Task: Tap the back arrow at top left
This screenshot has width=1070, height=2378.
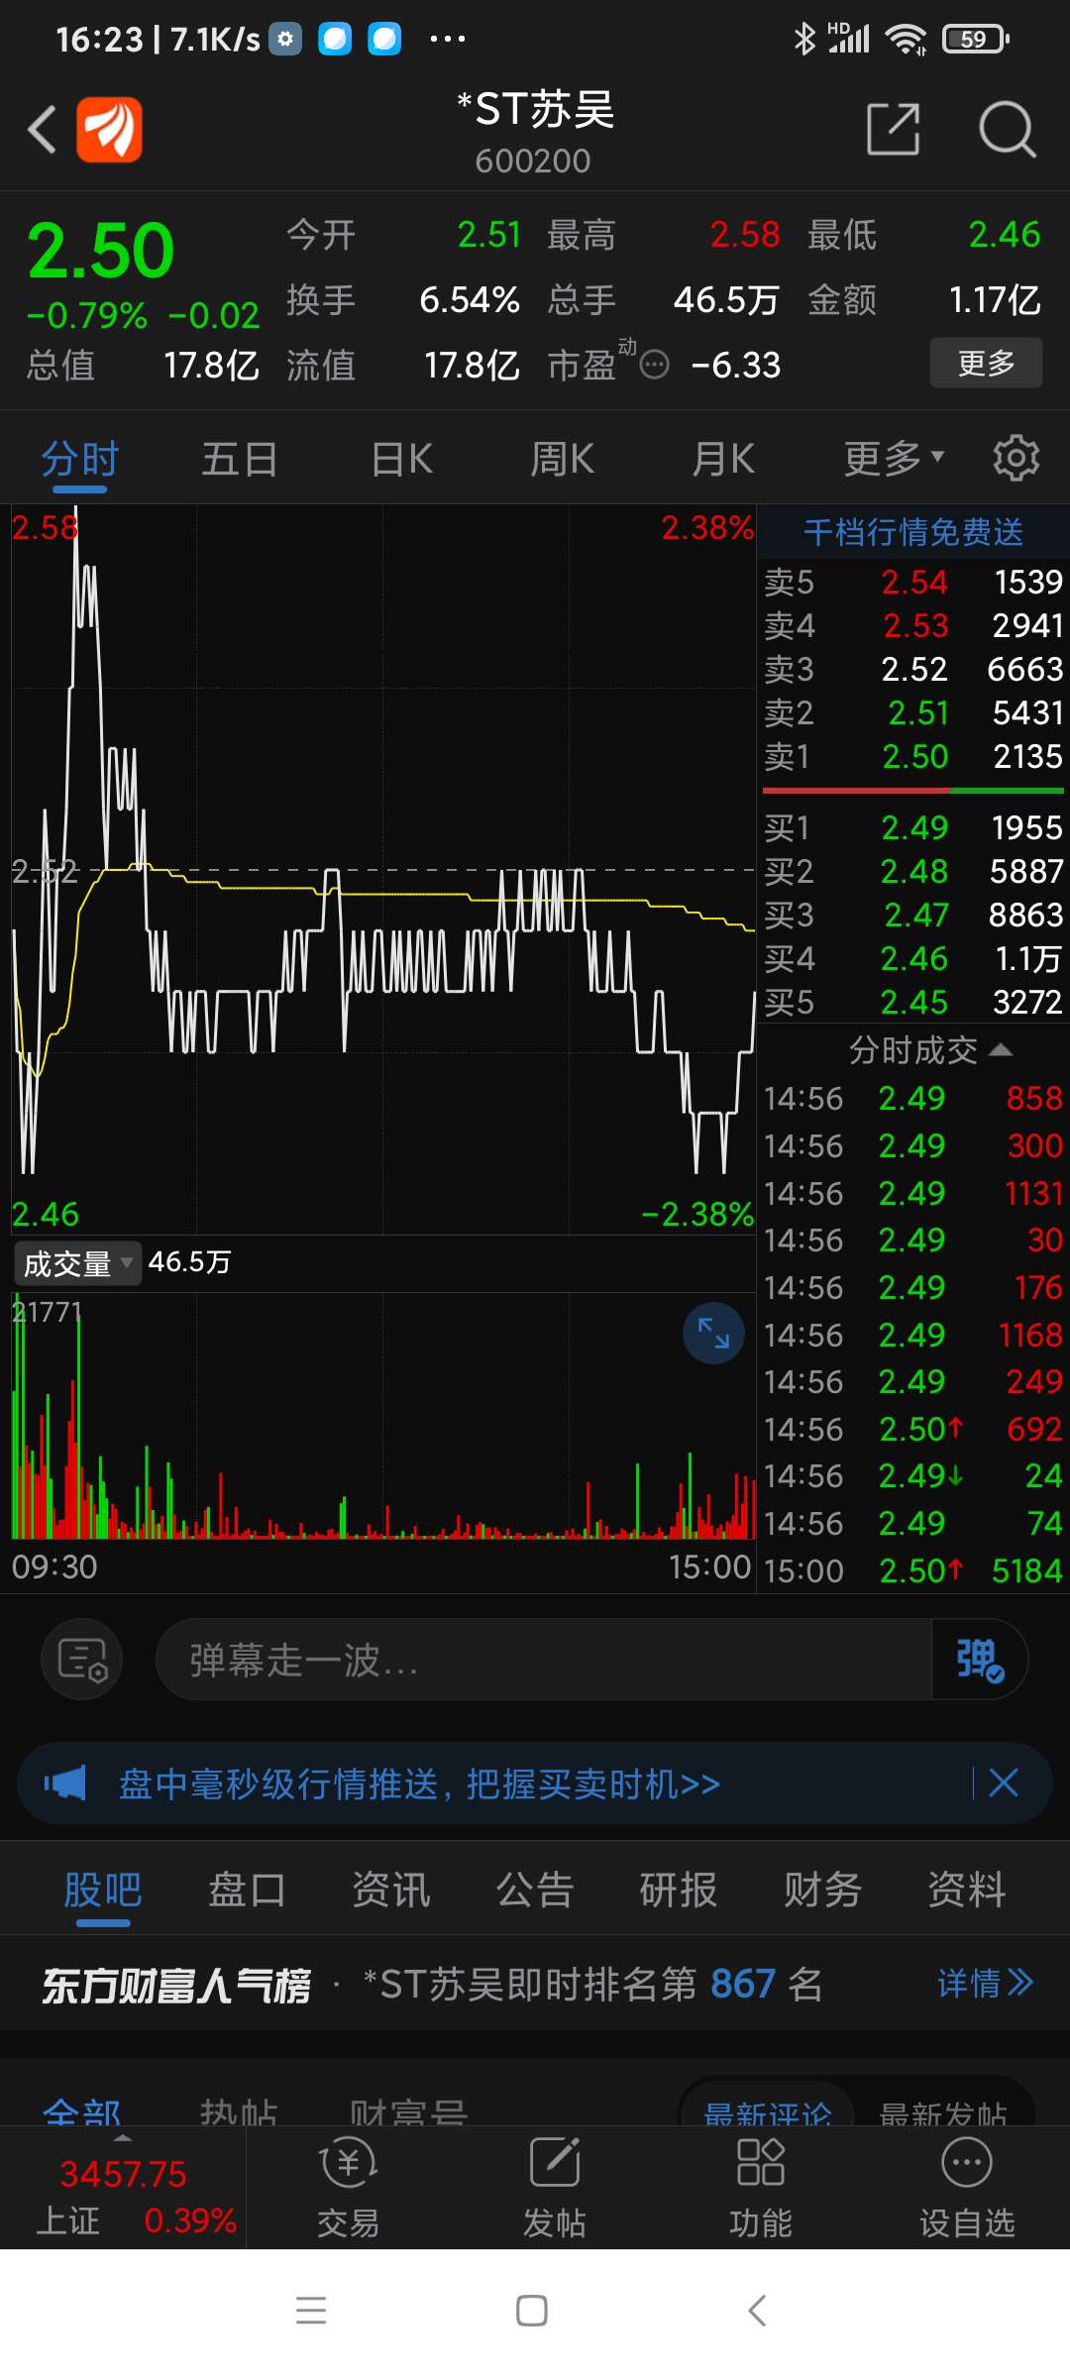Action: [42, 130]
